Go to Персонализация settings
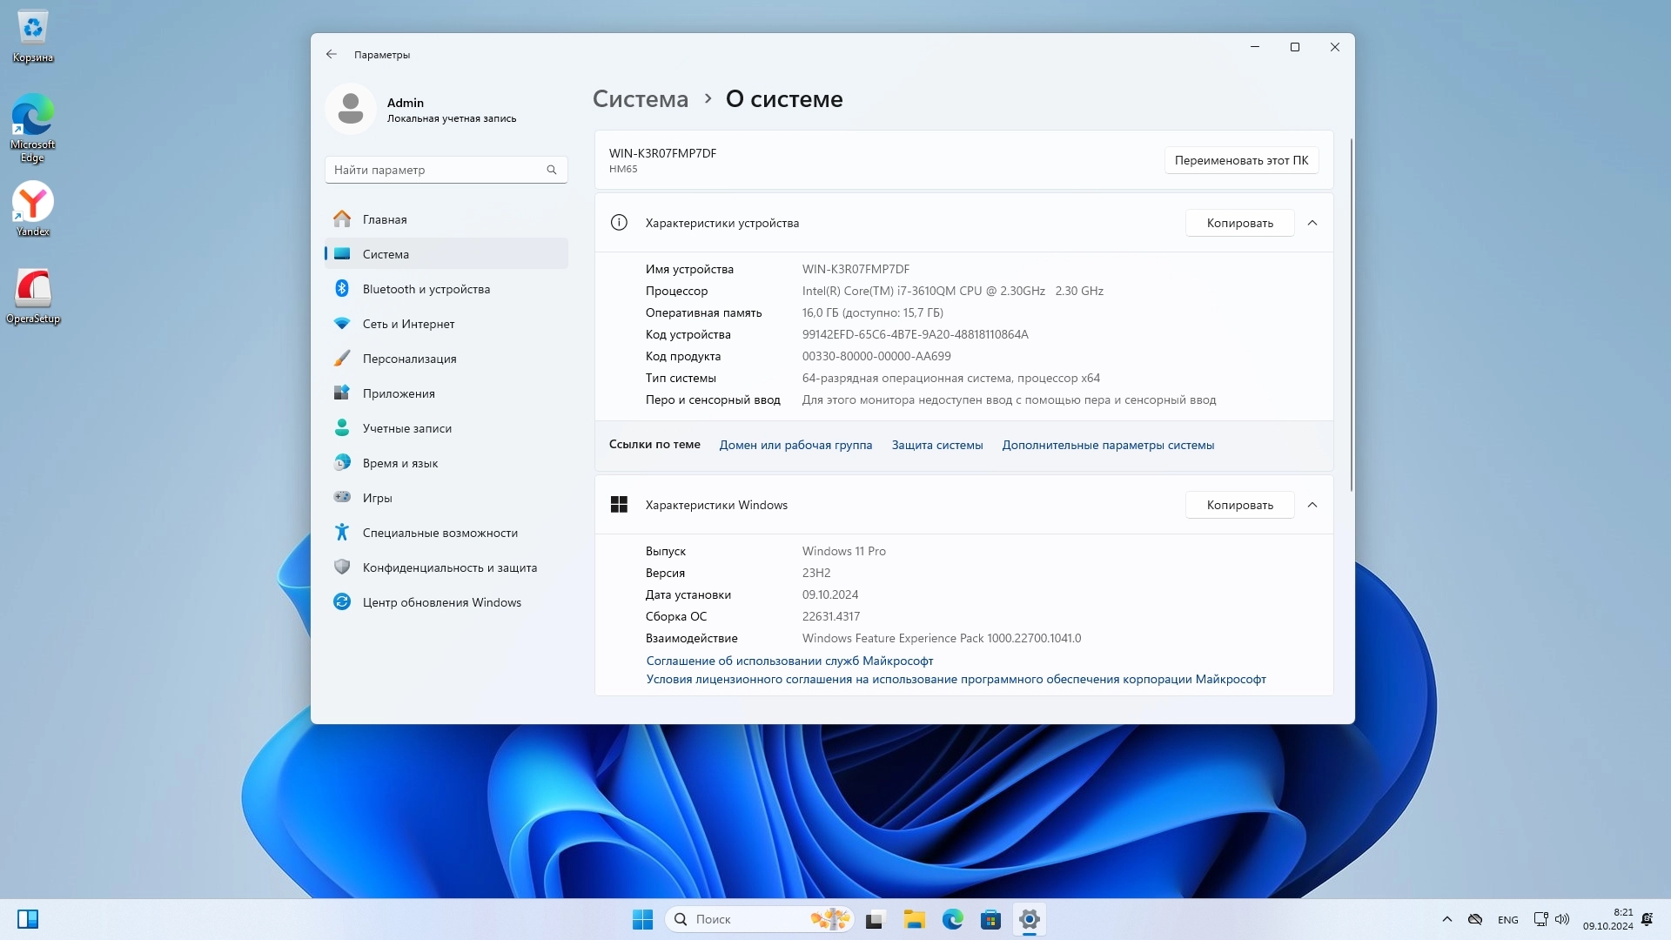This screenshot has height=940, width=1671. click(x=409, y=359)
